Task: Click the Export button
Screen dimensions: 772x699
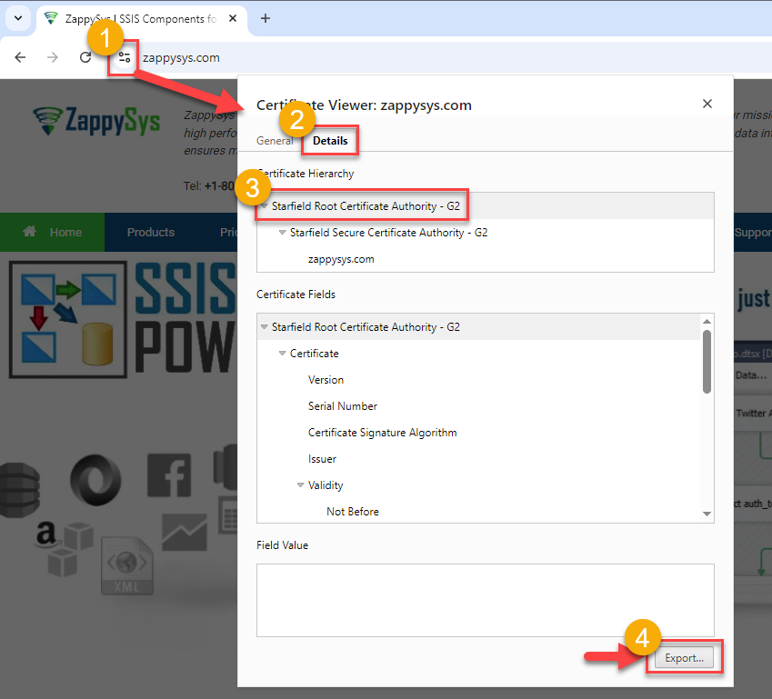Action: (684, 658)
